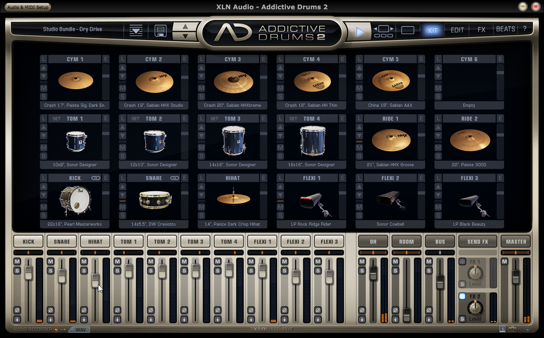This screenshot has height=338, width=544.
Task: Invert phase on the TOM 1 mixer channel
Action: point(117,310)
